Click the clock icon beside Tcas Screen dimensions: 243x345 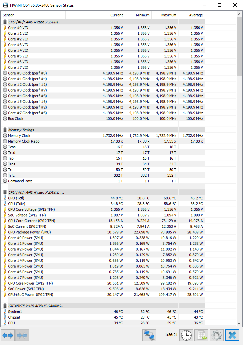(x=5, y=147)
